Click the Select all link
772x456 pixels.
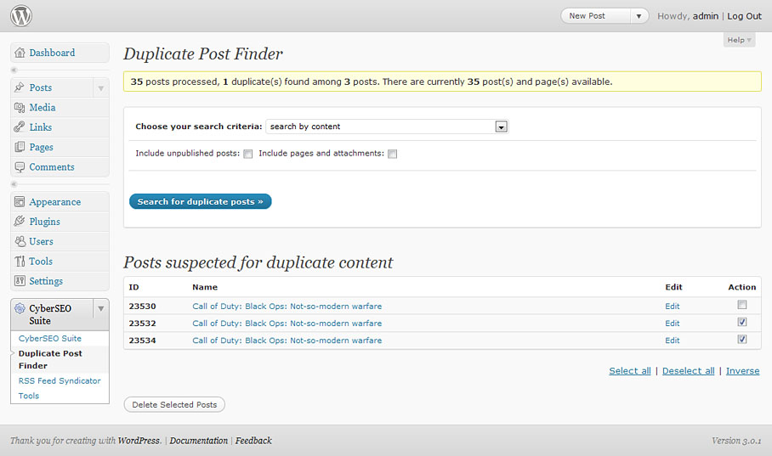click(x=630, y=371)
